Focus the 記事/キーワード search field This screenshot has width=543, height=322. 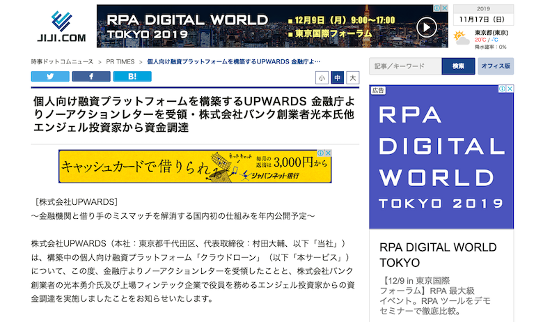click(x=405, y=66)
